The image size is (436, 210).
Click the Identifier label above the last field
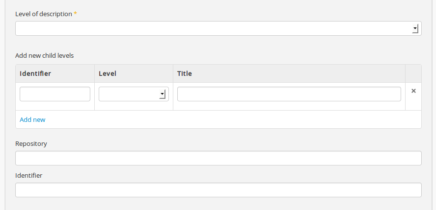coord(28,175)
